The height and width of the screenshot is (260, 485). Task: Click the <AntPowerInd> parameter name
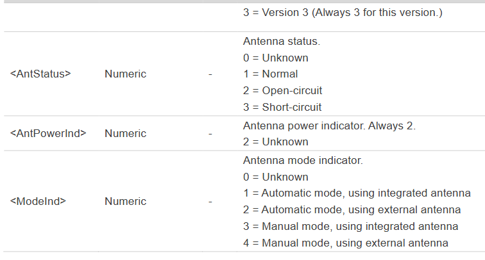48,133
